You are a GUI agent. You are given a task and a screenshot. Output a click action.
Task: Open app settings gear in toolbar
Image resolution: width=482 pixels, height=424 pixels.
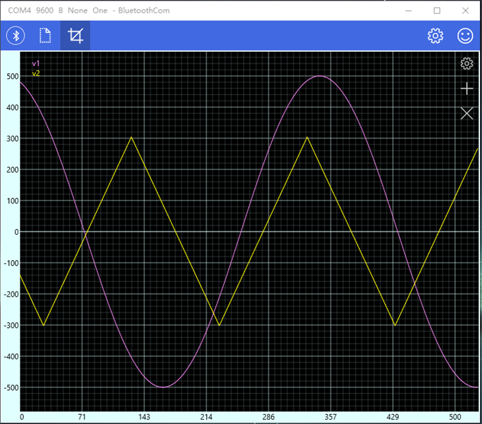coord(435,36)
